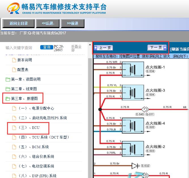
Task: Click 点火线圈-2 coil symbol
Action: point(133,149)
